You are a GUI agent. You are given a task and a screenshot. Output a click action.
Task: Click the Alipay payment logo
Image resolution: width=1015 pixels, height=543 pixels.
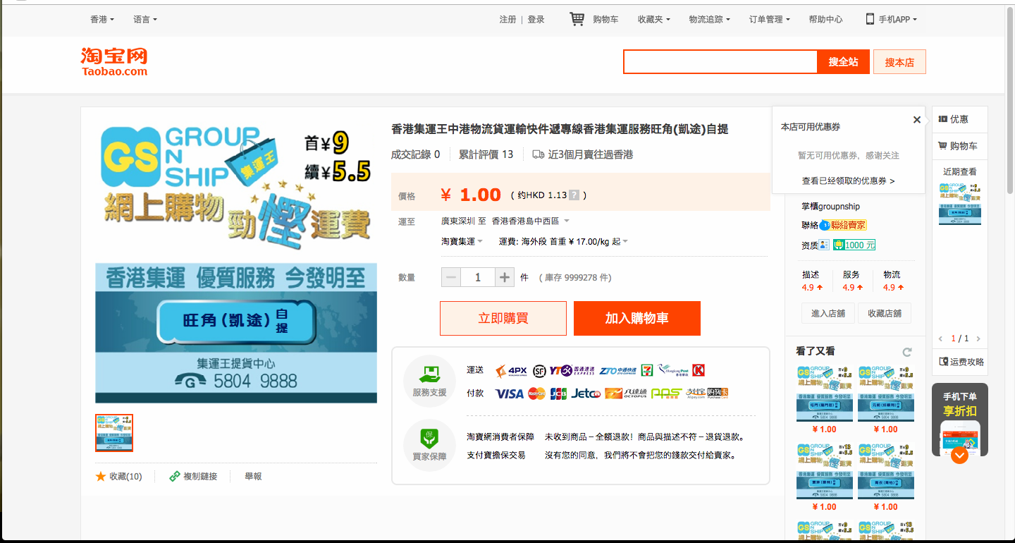(x=696, y=393)
